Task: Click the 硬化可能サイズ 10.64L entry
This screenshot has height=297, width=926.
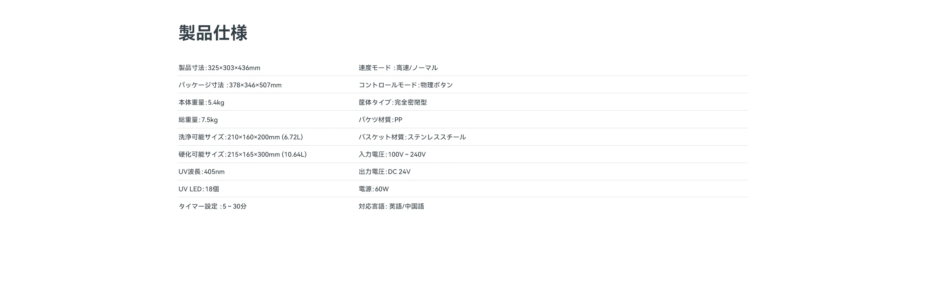Action: pyautogui.click(x=242, y=155)
